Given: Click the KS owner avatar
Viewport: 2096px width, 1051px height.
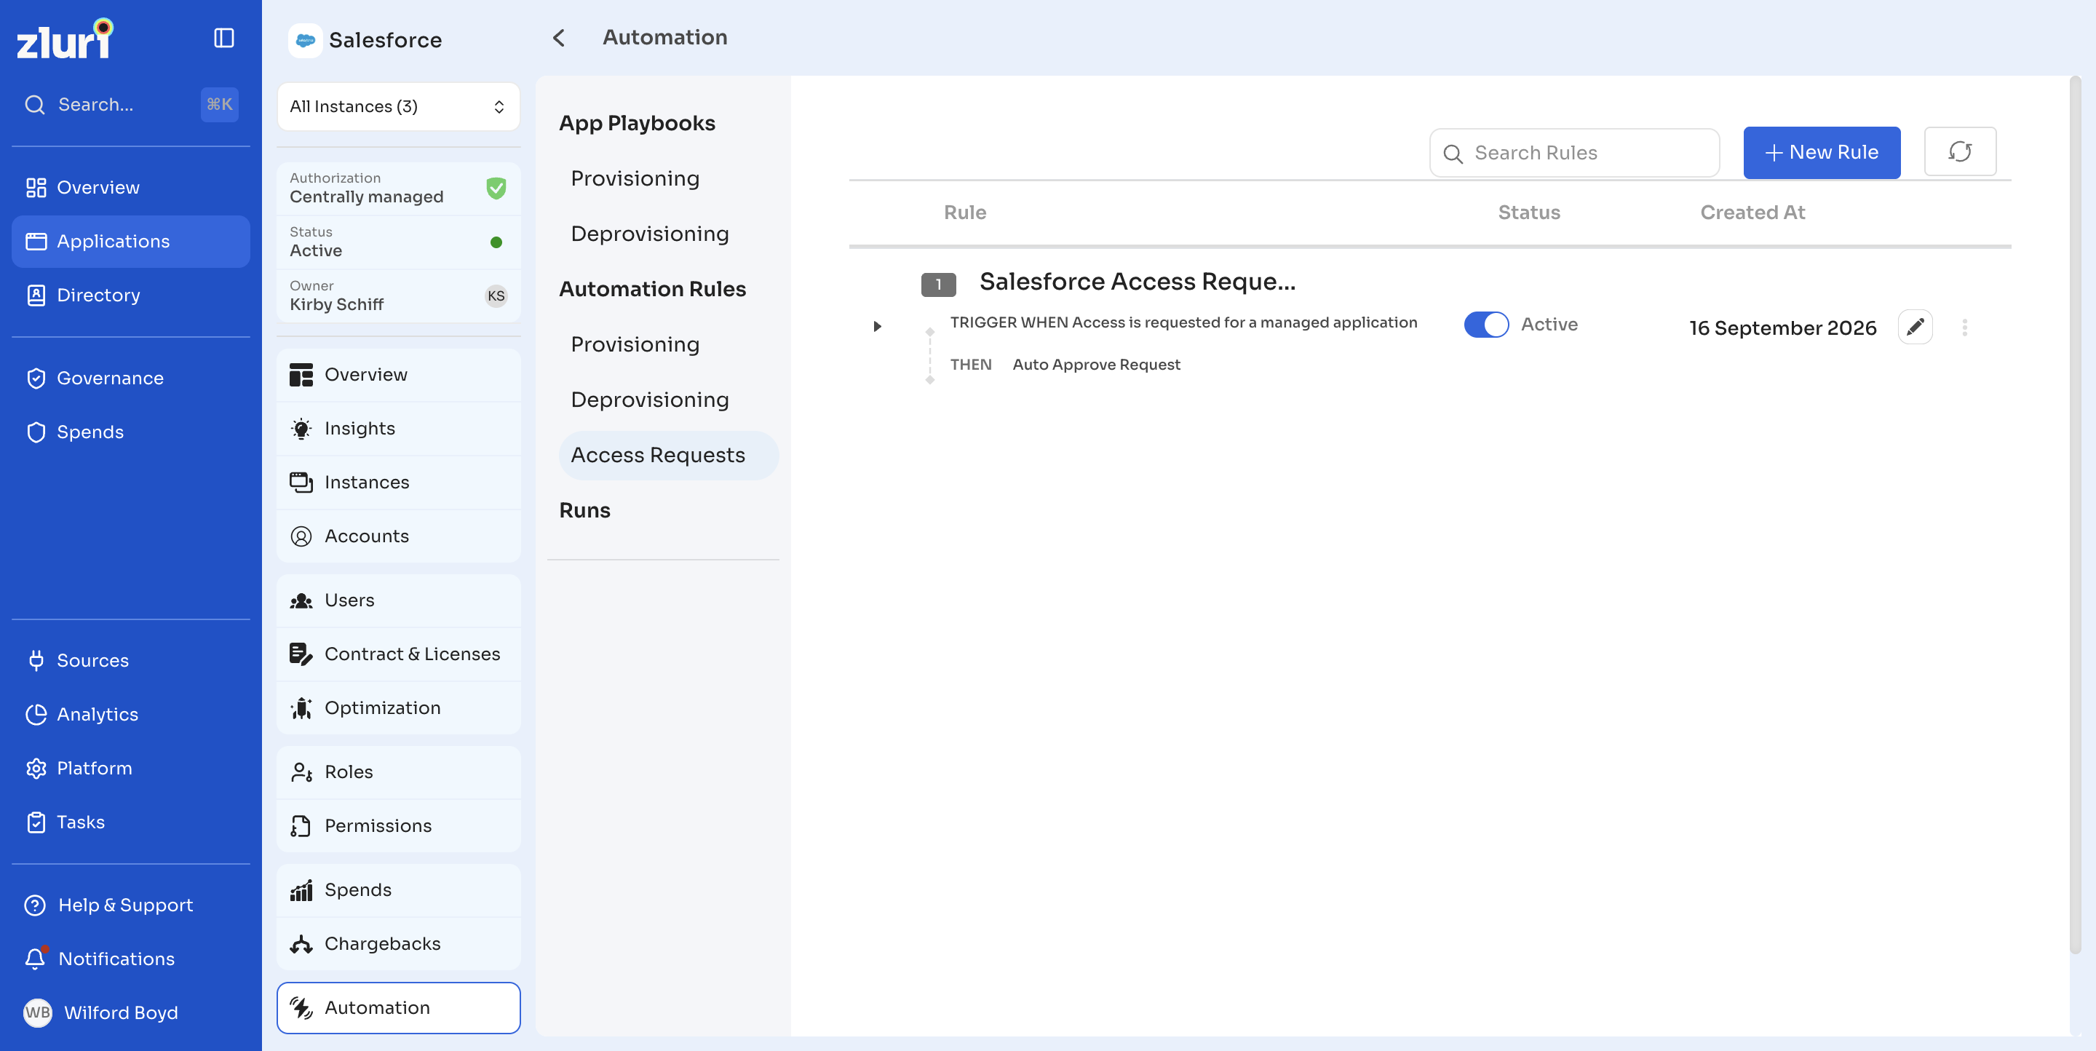Looking at the screenshot, I should (x=496, y=296).
